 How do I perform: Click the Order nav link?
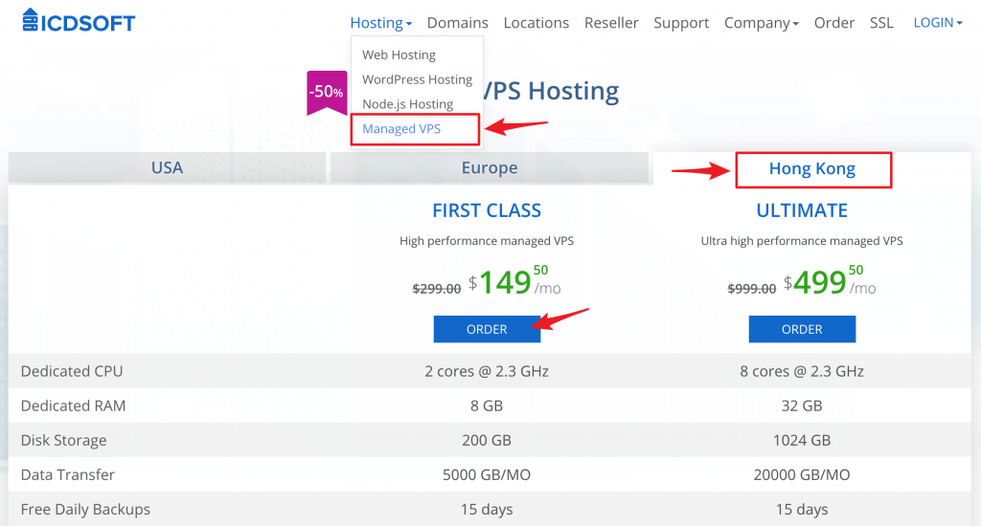pyautogui.click(x=834, y=23)
